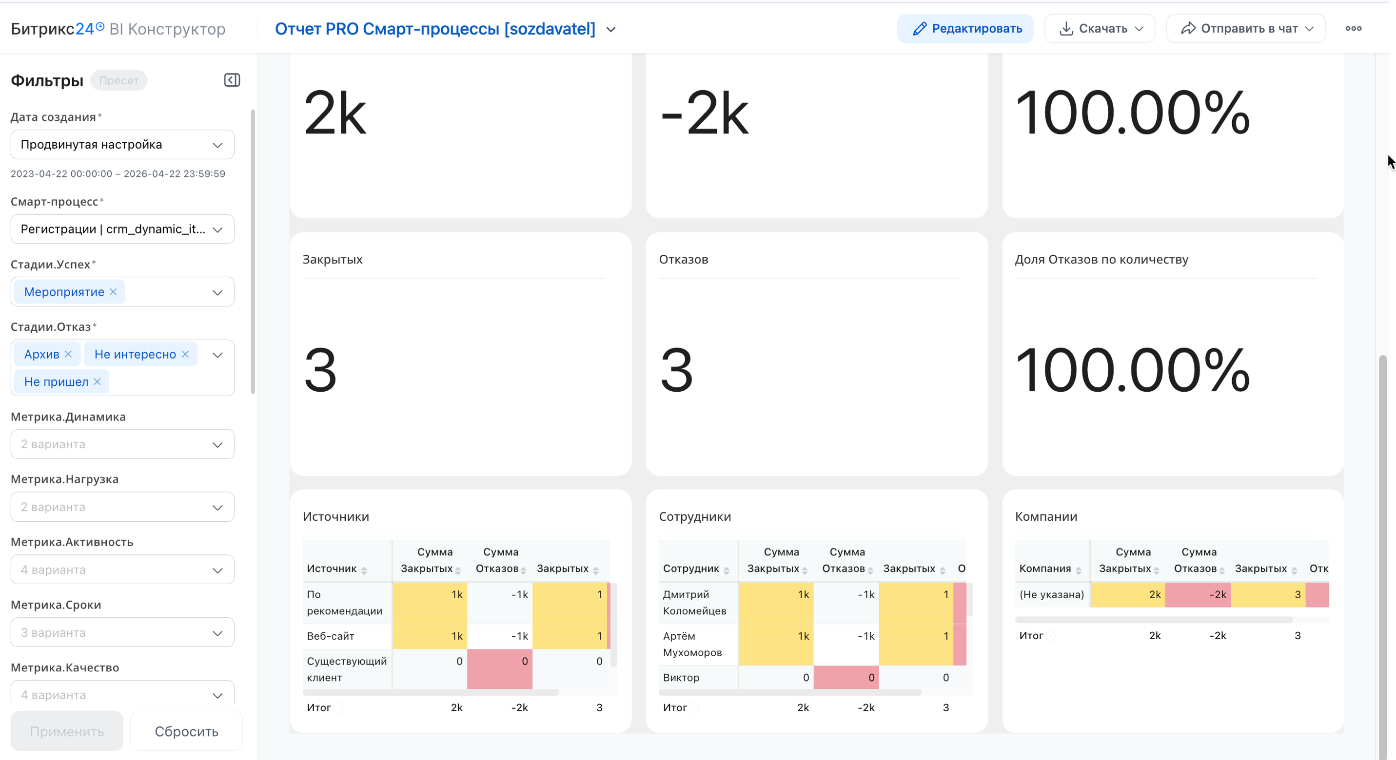Click info icon next to Итог in Источники
The width and height of the screenshot is (1396, 760).
coord(338,707)
